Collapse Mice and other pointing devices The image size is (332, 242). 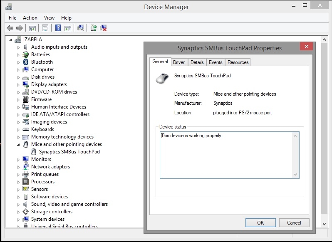18,145
